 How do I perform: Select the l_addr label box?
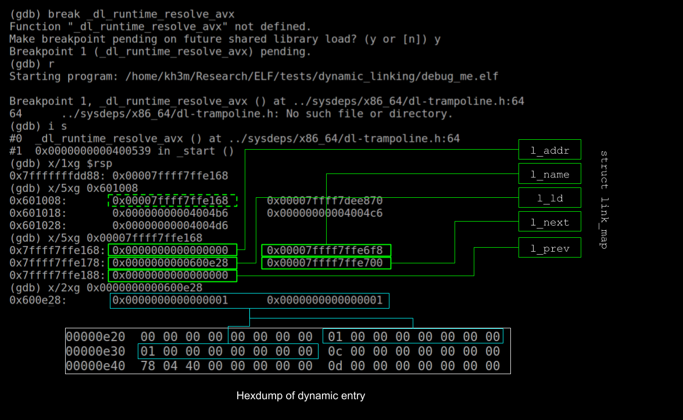(549, 150)
